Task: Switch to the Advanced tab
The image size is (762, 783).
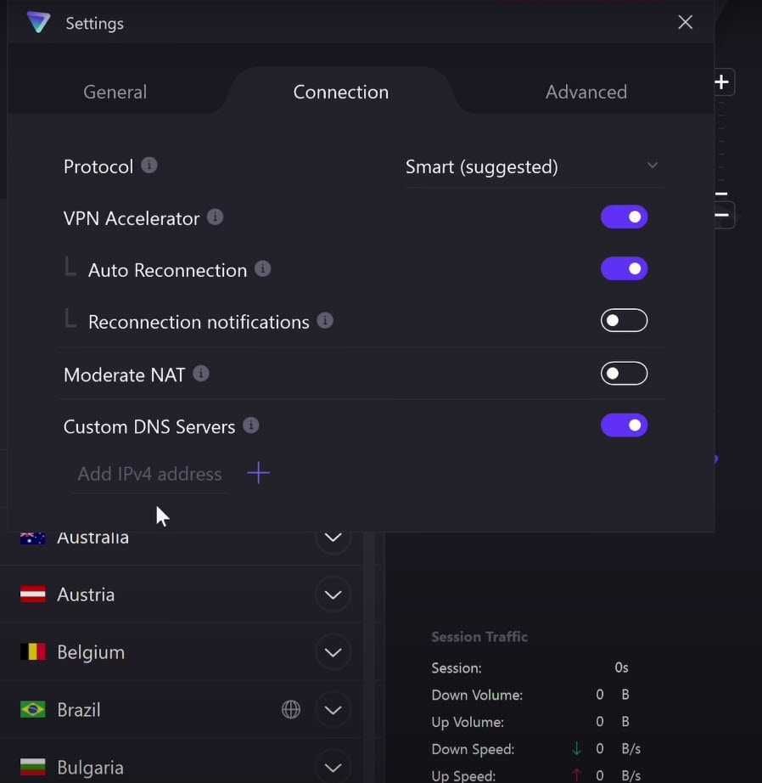Action: 586,92
